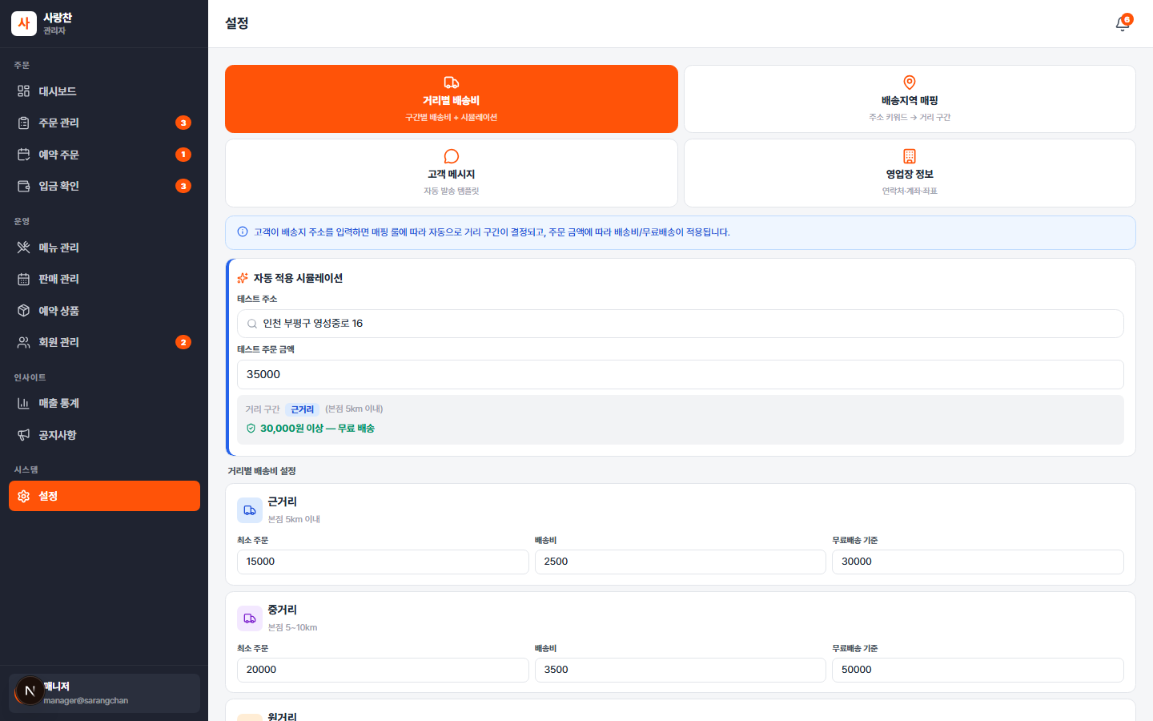The width and height of the screenshot is (1153, 721).
Task: Click the 설정 gear icon
Action: (24, 496)
